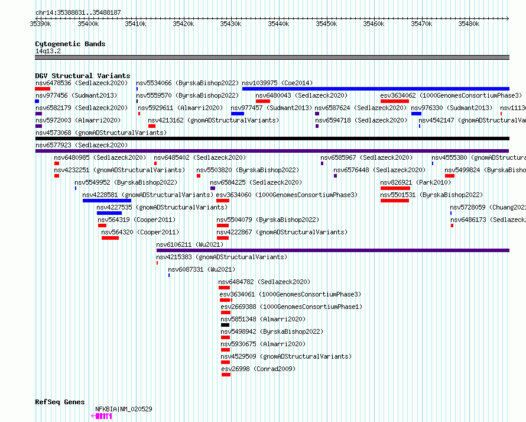Select the nsv6106211 (Wu2021) label

[190, 244]
